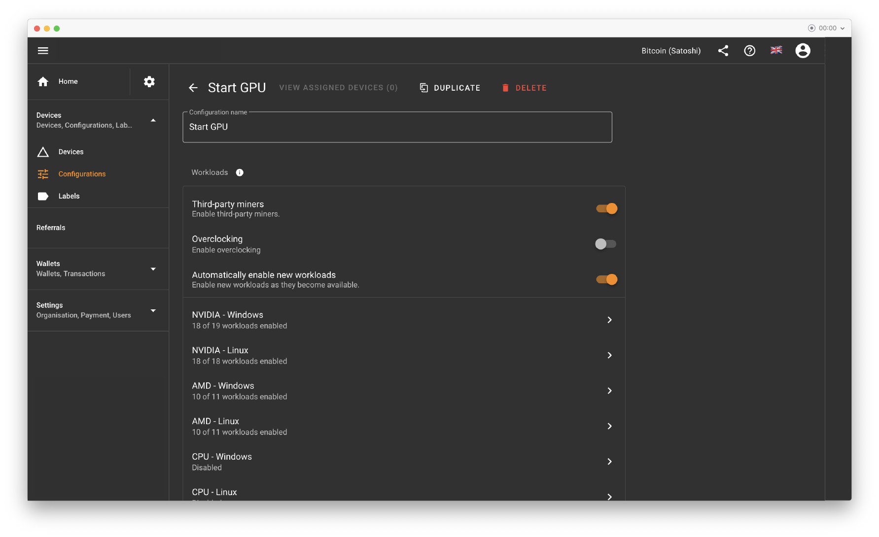Click the share icon in header
This screenshot has width=879, height=537.
[723, 51]
